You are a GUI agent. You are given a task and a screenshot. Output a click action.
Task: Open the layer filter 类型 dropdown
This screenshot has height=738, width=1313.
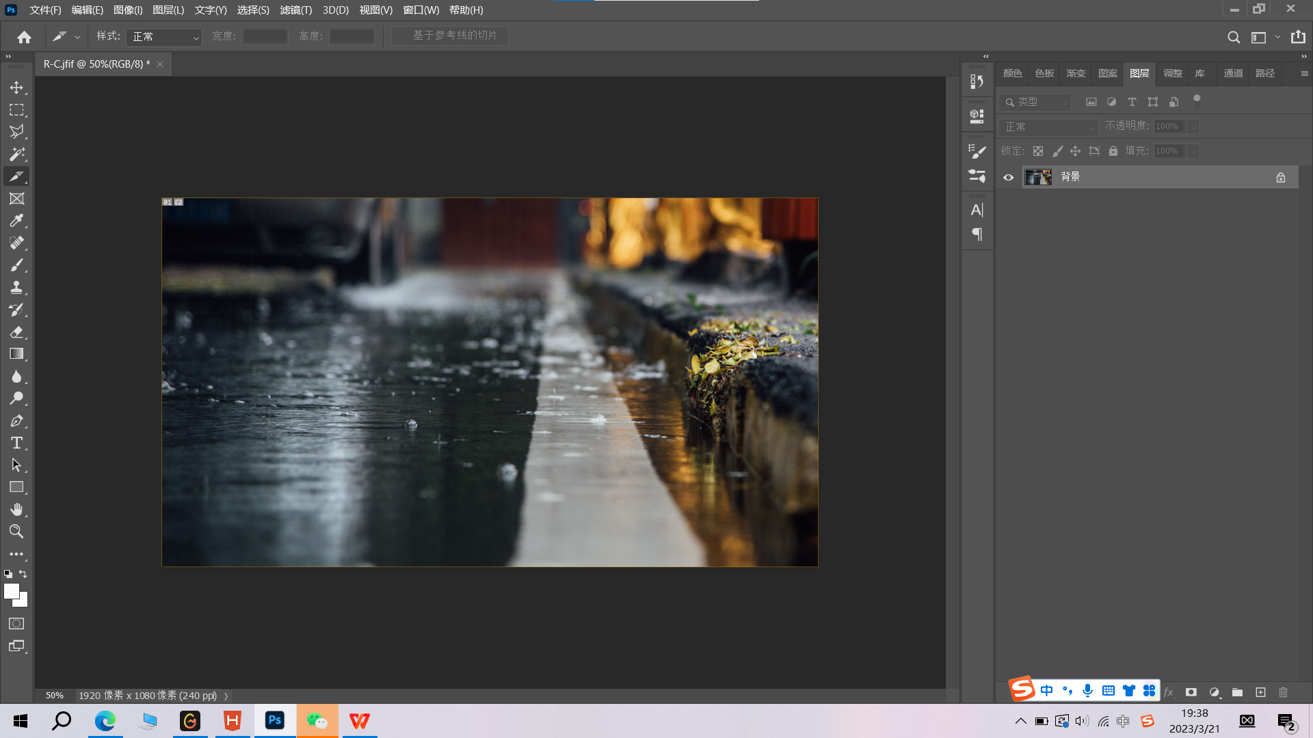point(1035,102)
